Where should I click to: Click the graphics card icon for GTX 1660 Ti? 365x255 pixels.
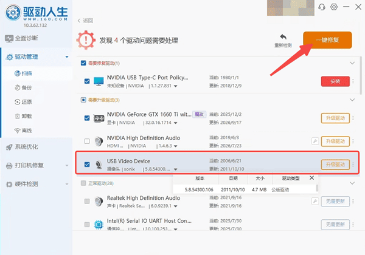click(99, 118)
